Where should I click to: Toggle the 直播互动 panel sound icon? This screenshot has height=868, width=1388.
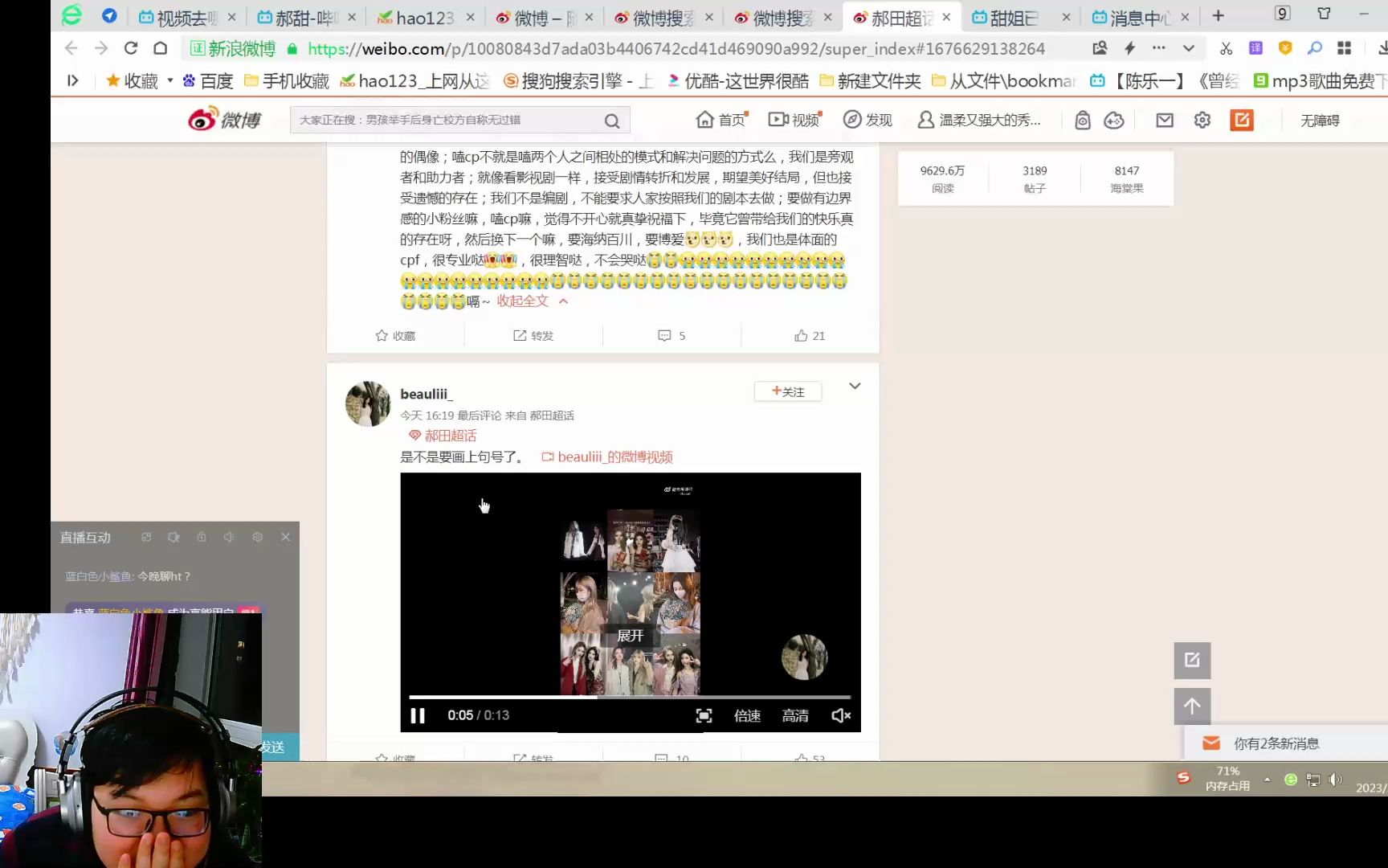click(229, 537)
